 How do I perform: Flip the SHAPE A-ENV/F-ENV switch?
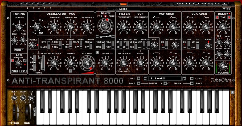coord(60,45)
